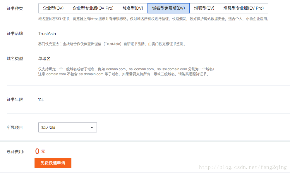Click the 免费快速申请 orange button

tap(53, 163)
